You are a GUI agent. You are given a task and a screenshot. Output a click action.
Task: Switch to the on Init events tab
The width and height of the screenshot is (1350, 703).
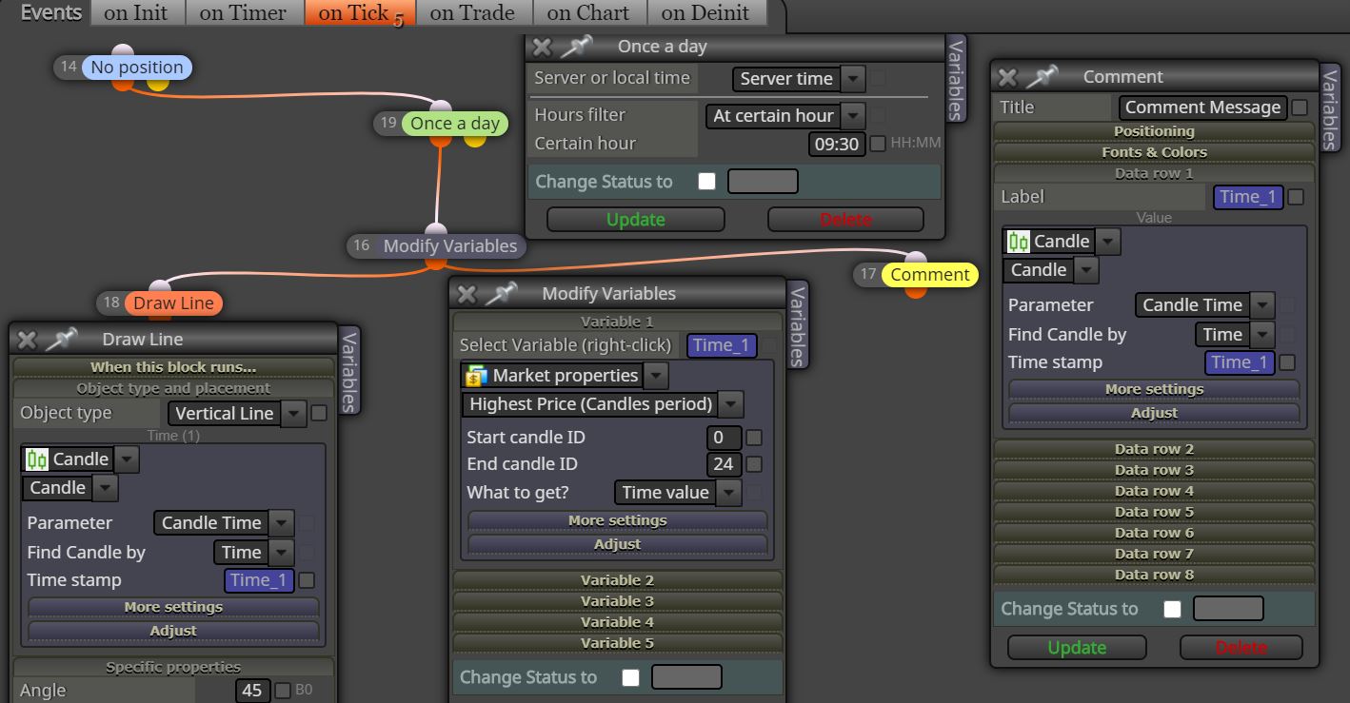136,12
